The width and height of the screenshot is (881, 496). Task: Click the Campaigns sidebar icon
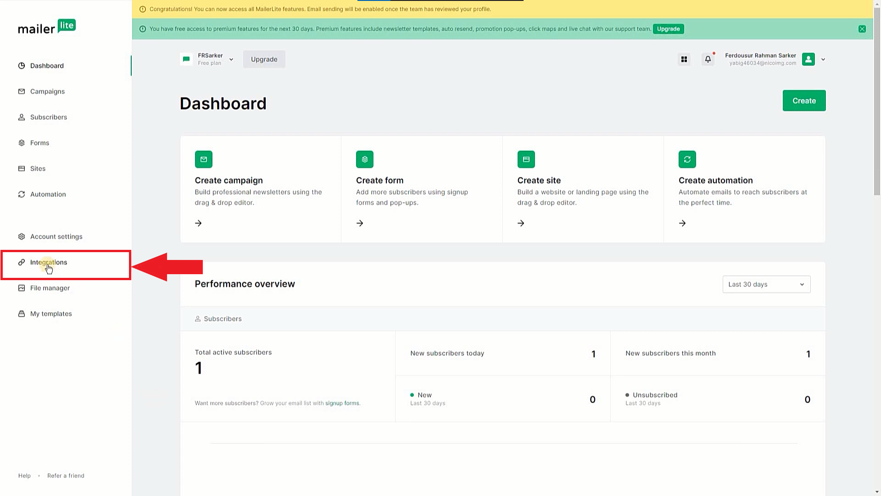[x=22, y=91]
